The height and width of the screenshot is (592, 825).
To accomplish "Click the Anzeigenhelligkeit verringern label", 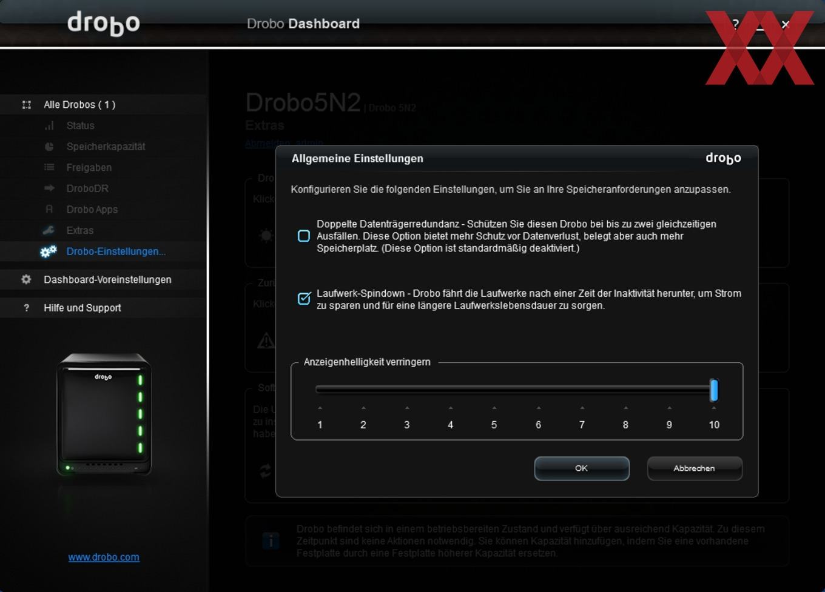I will click(367, 362).
